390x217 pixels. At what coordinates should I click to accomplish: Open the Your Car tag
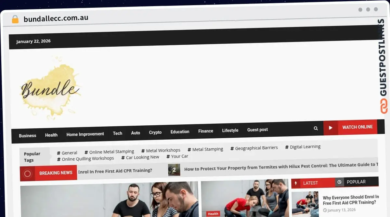177,156
